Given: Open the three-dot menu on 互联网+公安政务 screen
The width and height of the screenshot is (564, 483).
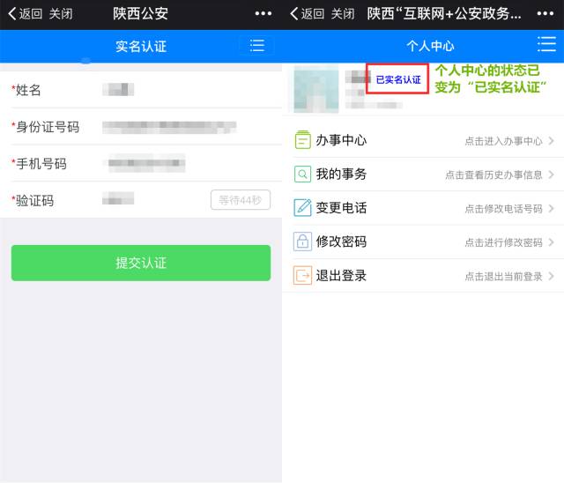Looking at the screenshot, I should coord(545,14).
